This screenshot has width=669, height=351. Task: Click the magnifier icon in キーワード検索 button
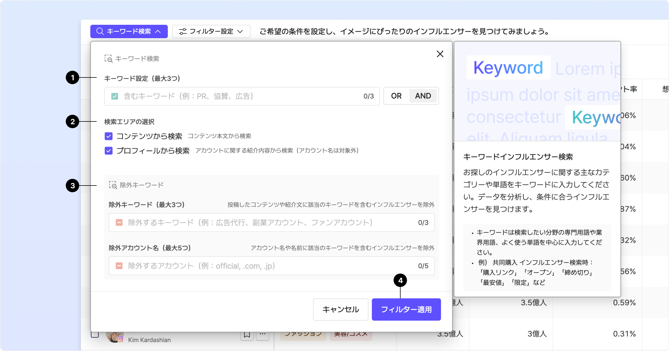[x=100, y=31]
